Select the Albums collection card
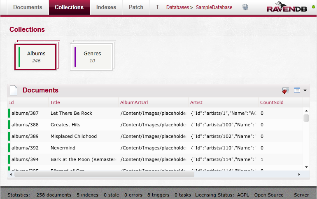 [35, 57]
